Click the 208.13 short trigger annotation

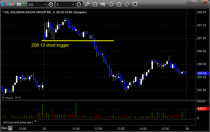click(50, 45)
